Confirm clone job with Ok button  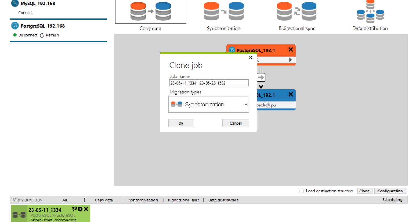coord(181,123)
